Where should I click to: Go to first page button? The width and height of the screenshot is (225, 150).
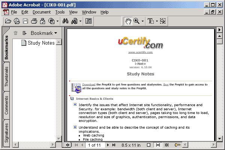(76, 145)
